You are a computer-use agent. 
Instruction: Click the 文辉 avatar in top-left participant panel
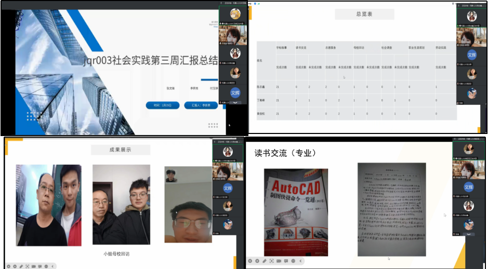tap(235, 93)
